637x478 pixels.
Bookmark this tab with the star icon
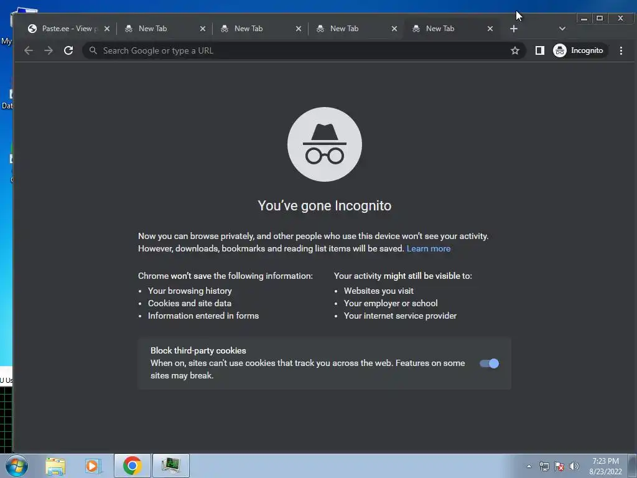514,50
